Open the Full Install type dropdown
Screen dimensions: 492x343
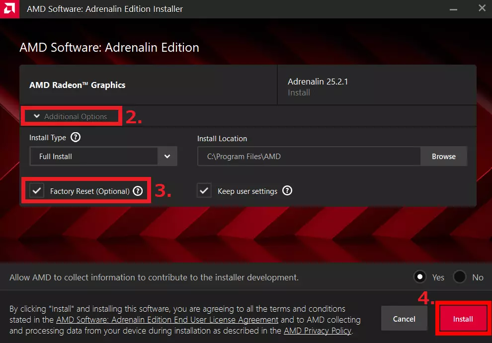[x=94, y=156]
